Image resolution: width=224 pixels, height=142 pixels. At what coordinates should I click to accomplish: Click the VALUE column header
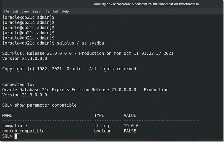[131, 115]
